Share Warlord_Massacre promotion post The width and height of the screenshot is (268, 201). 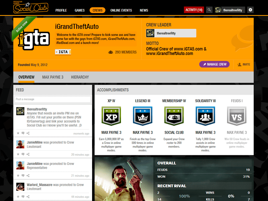pos(28,197)
